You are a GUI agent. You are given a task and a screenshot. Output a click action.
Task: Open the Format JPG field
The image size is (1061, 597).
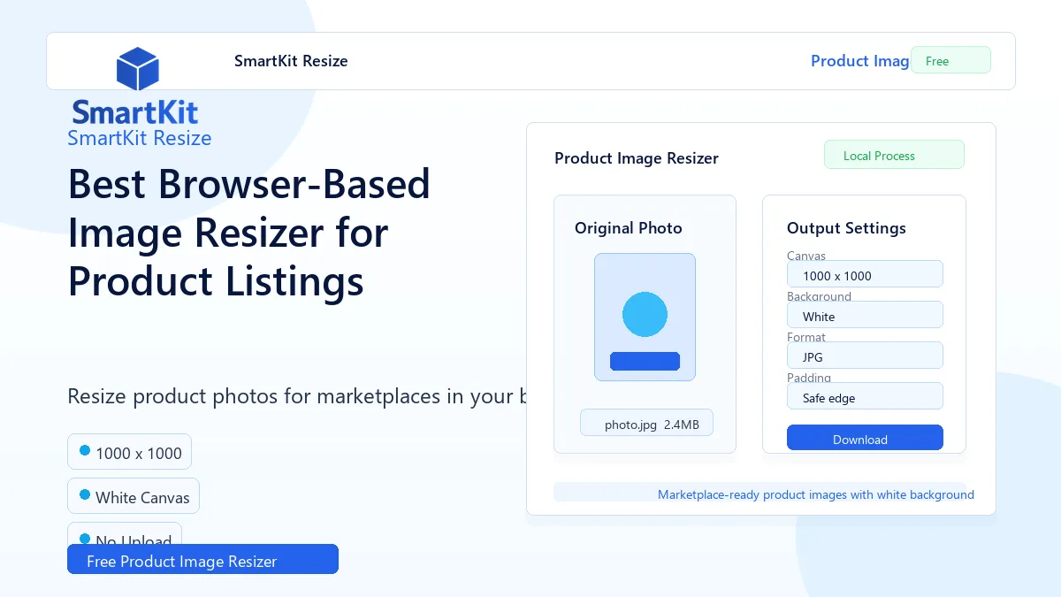point(865,356)
